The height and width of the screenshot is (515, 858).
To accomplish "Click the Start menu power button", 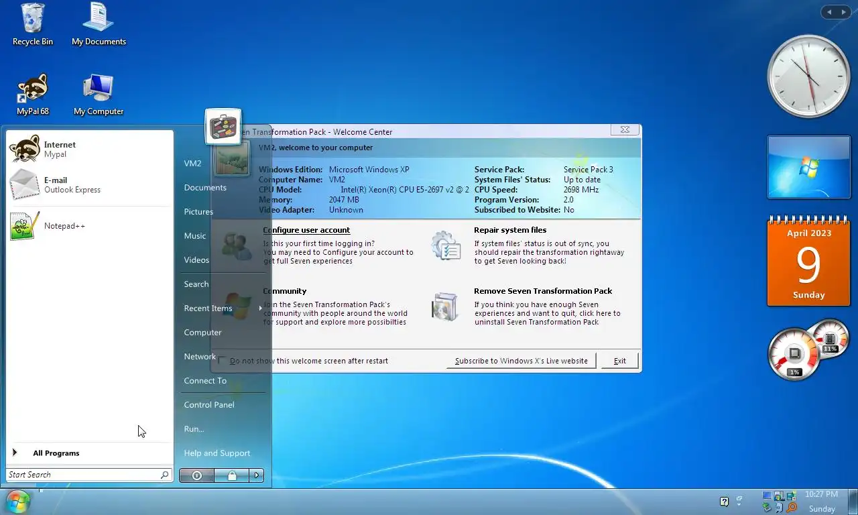I will pos(196,475).
